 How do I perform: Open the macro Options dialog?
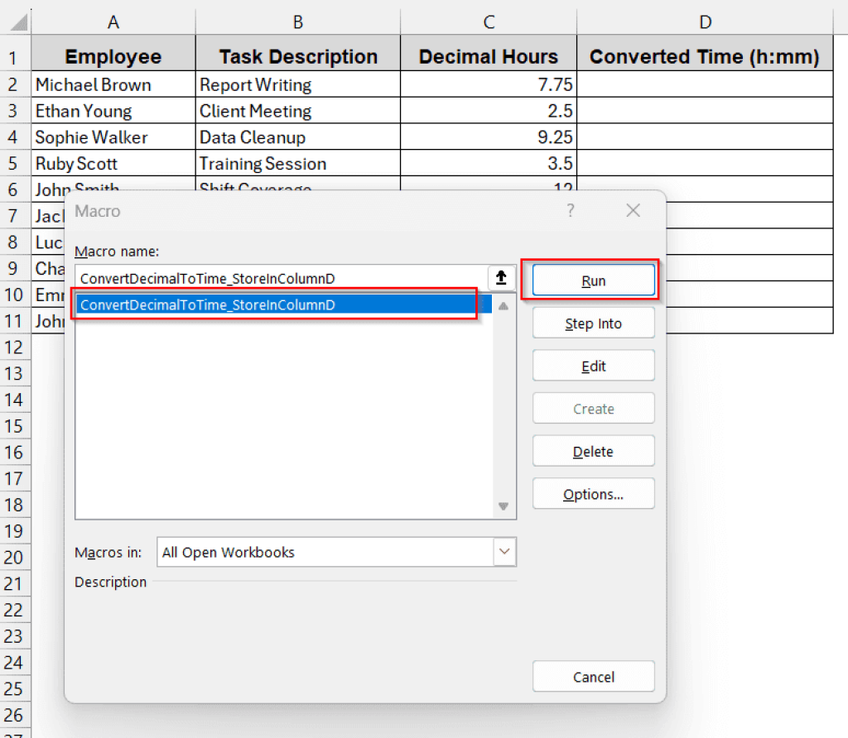tap(593, 493)
